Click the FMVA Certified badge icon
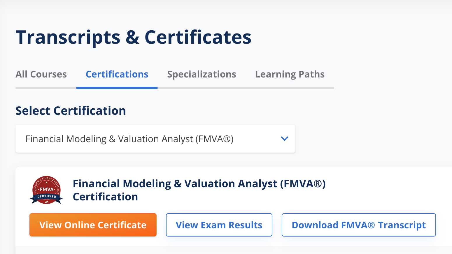This screenshot has width=452, height=254. pyautogui.click(x=46, y=190)
